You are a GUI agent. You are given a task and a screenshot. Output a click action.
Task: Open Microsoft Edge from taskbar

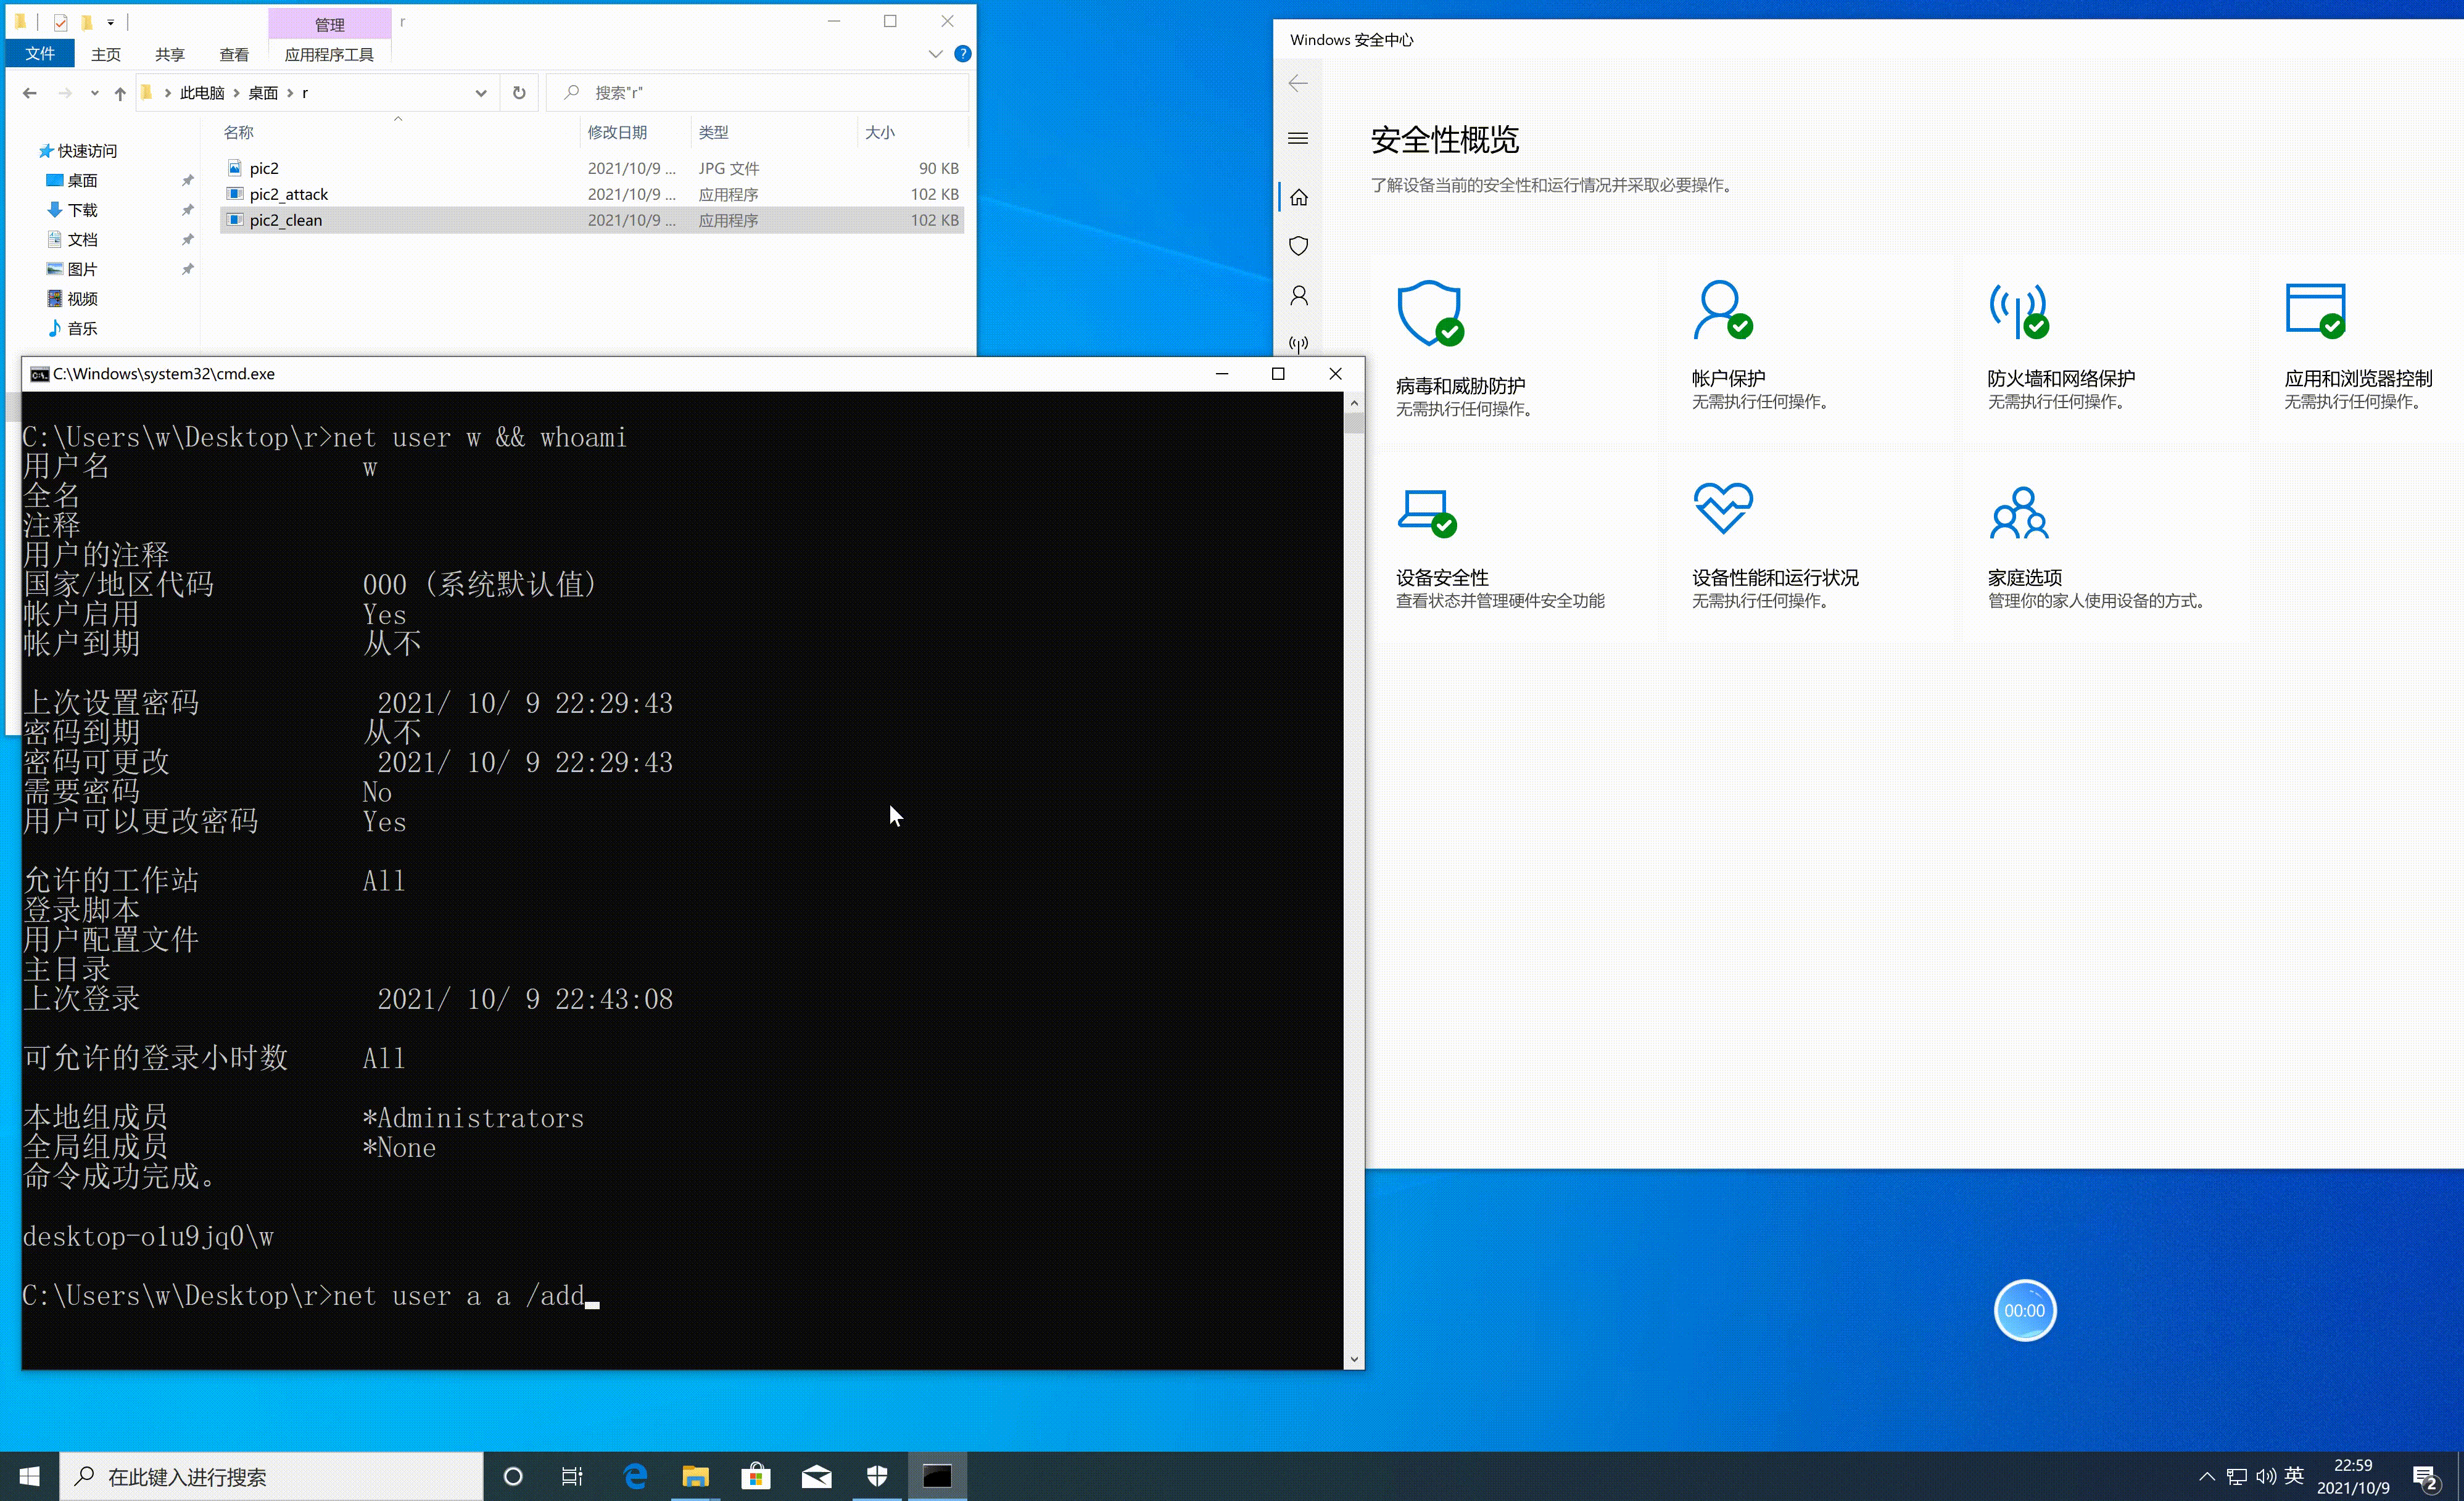[635, 1476]
